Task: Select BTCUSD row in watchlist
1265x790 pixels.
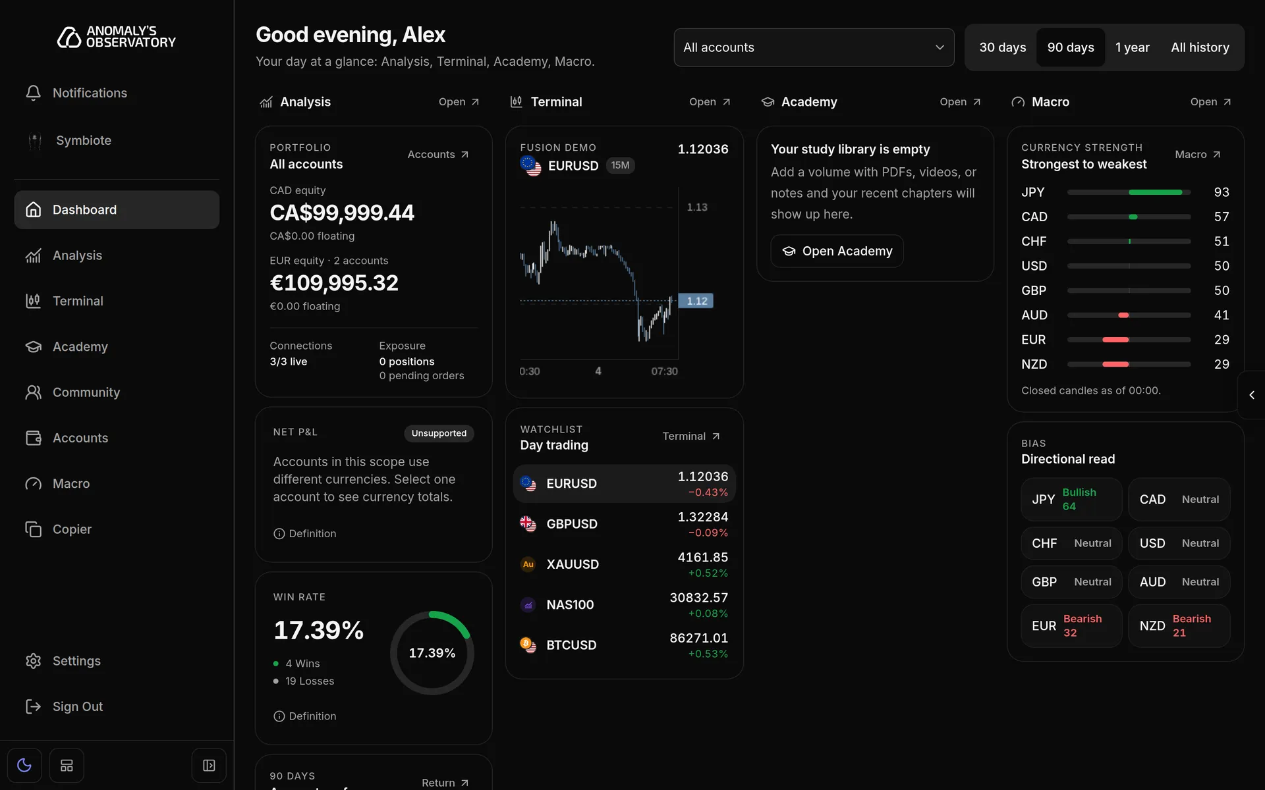Action: coord(624,645)
